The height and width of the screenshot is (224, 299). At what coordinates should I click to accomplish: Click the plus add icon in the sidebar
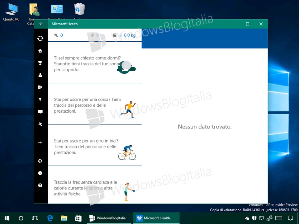tap(40, 142)
